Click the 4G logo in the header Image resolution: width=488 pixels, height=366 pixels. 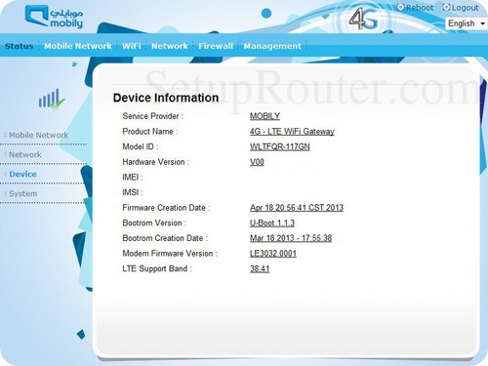point(364,19)
